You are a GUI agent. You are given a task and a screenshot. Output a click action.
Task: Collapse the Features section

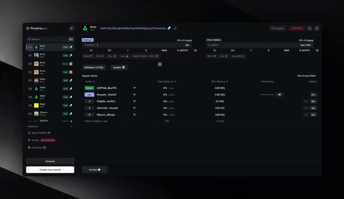click(71, 126)
